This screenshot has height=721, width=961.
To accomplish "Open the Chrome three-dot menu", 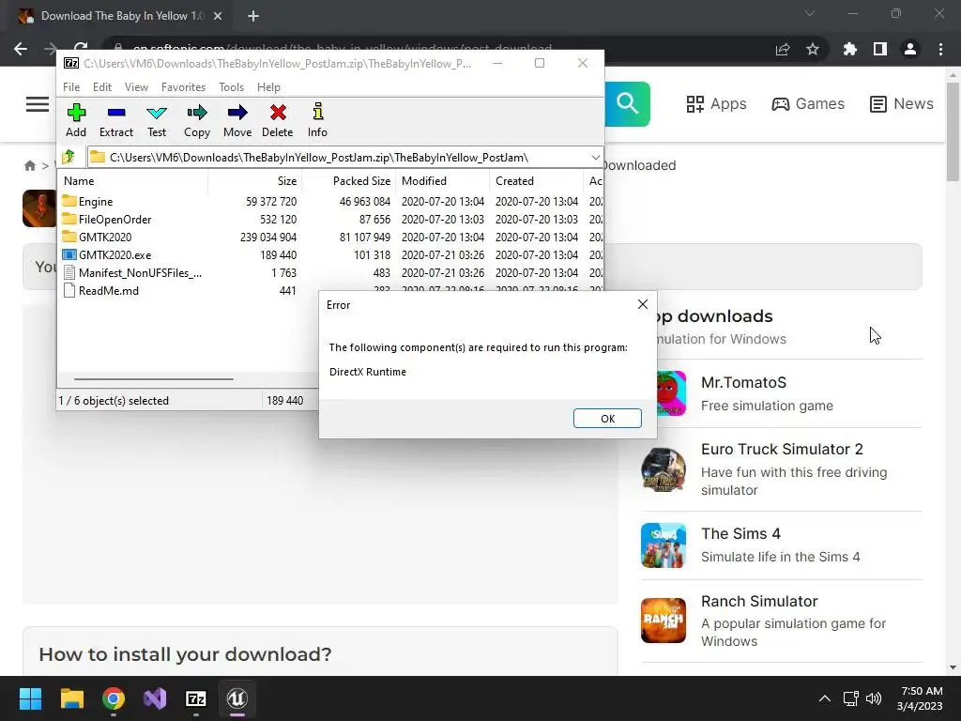I will [940, 49].
